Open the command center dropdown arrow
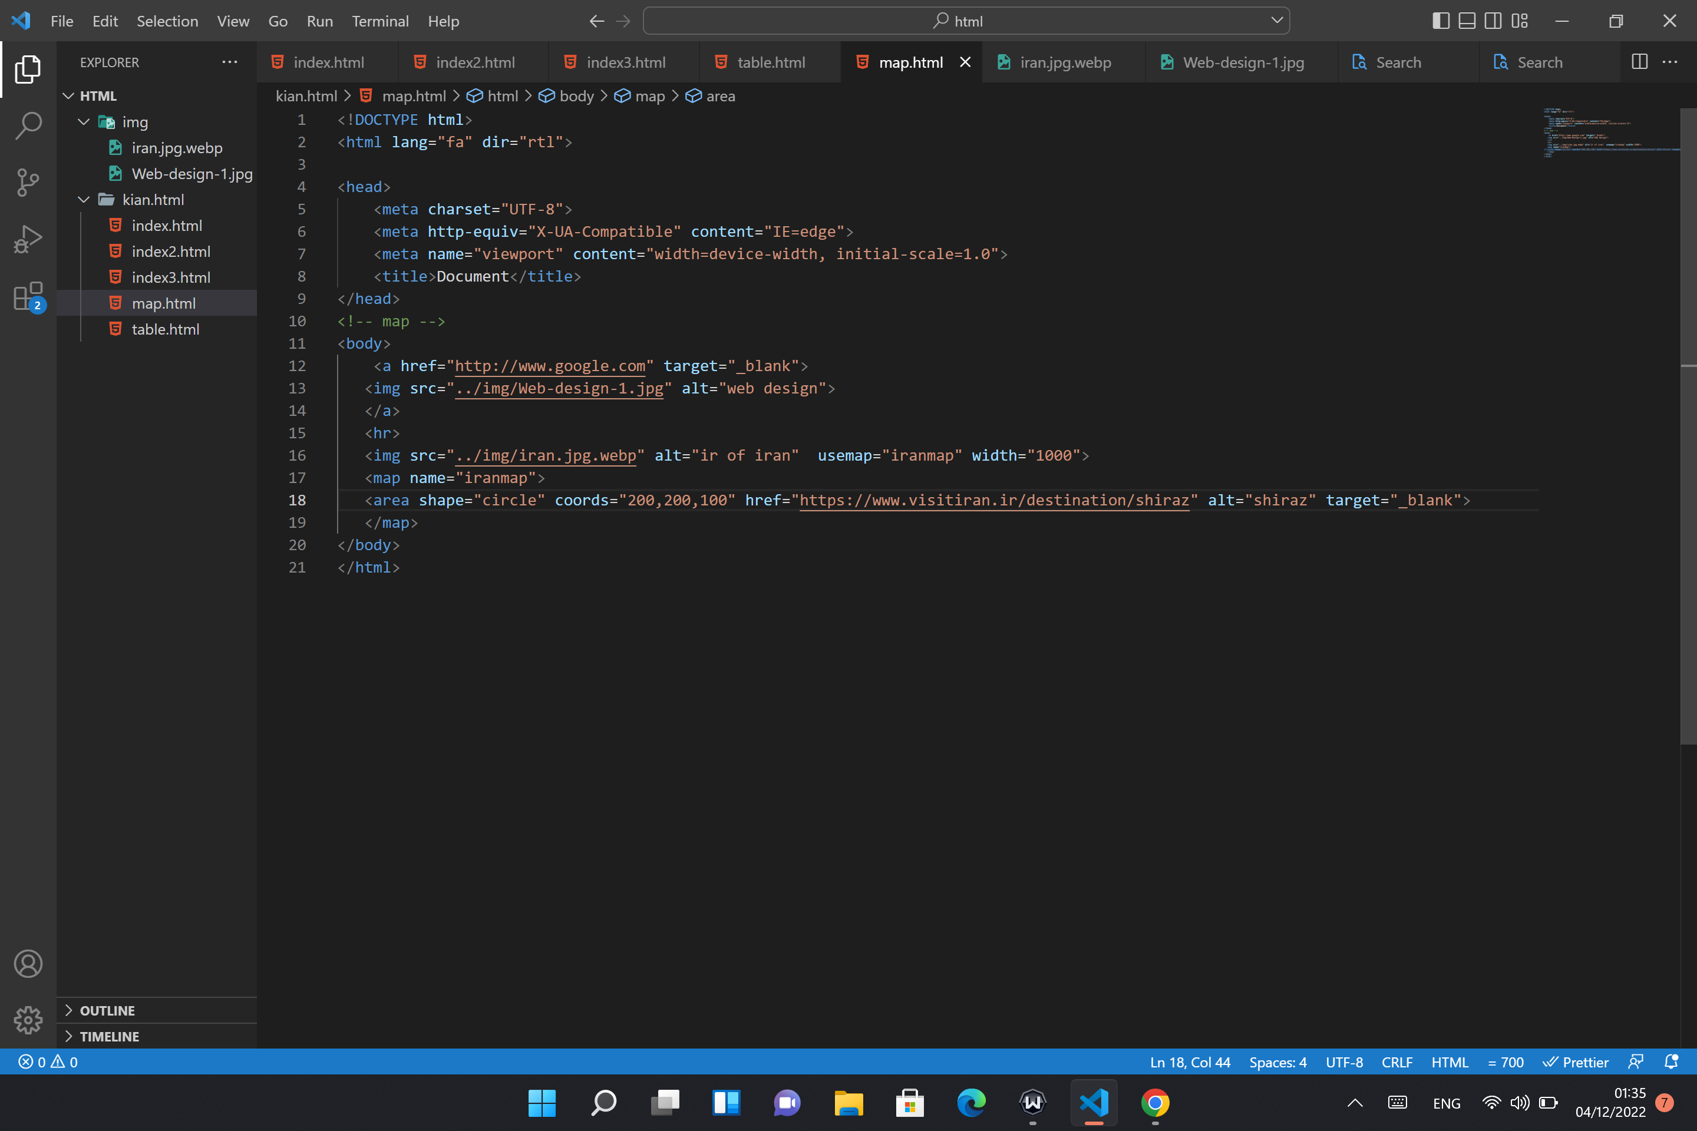The width and height of the screenshot is (1697, 1131). (x=1276, y=21)
